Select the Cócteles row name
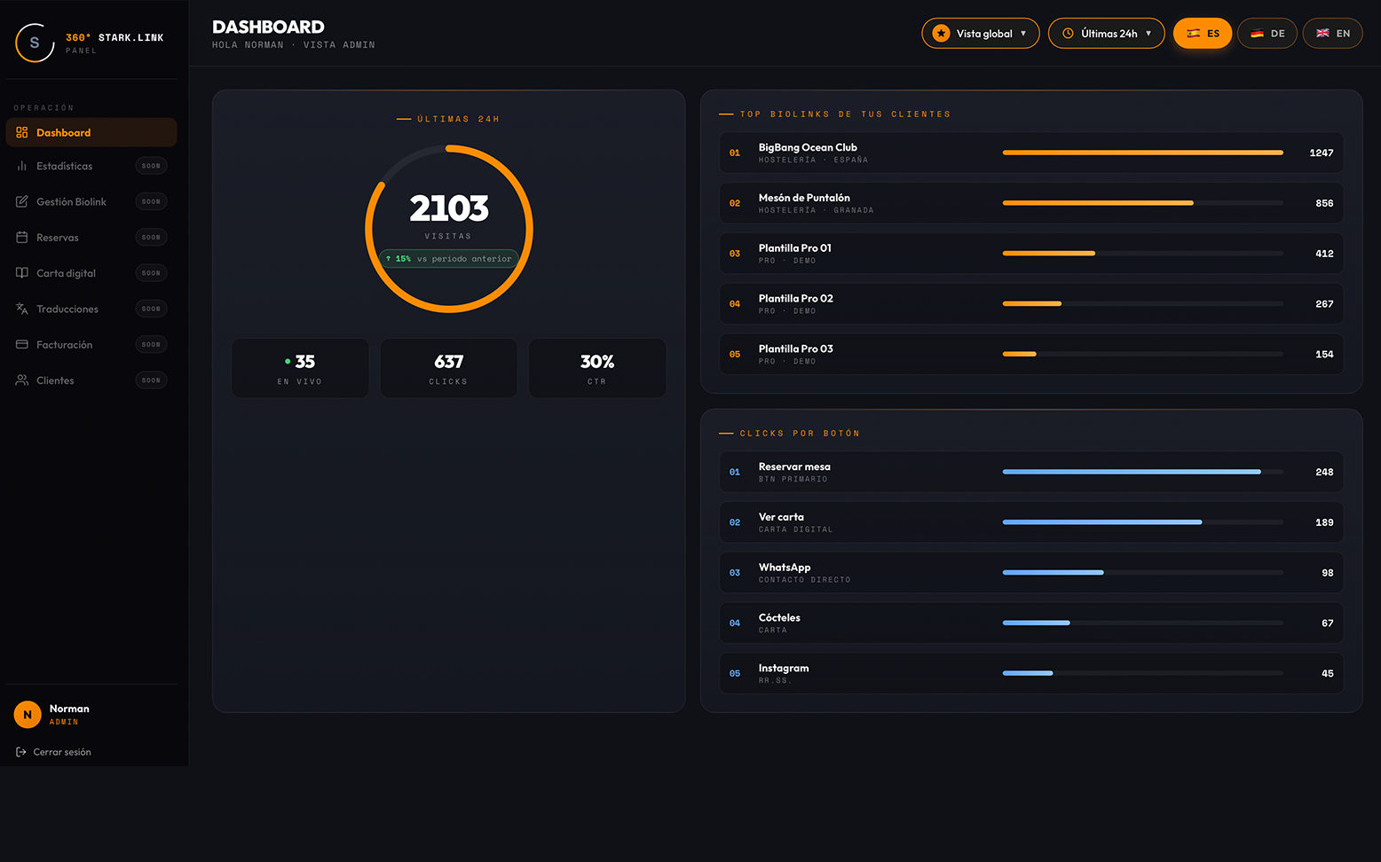Image resolution: width=1381 pixels, height=862 pixels. pos(779,618)
